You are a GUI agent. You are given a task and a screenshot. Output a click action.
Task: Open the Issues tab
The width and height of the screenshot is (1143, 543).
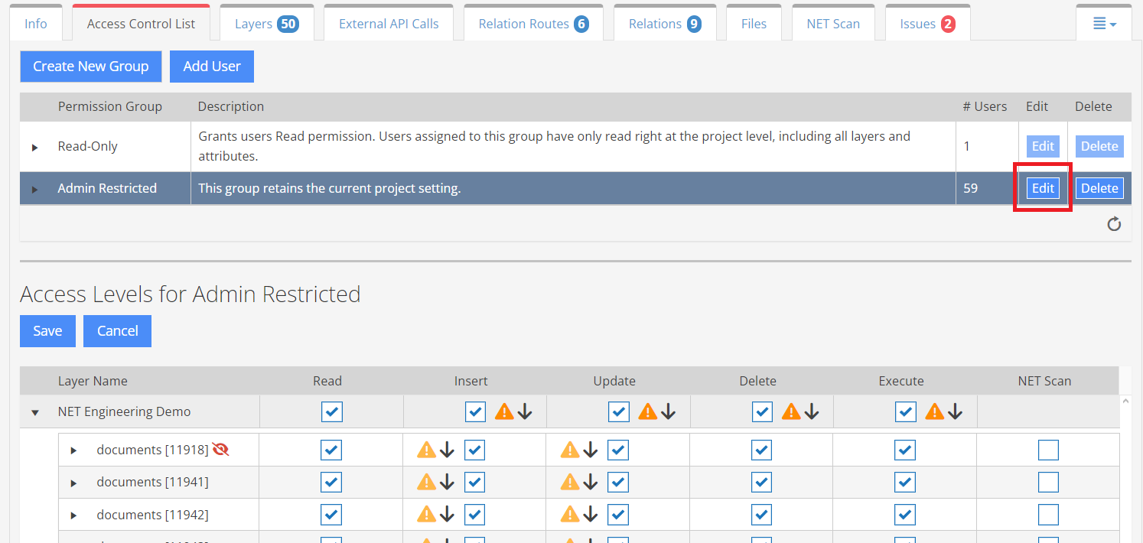point(926,24)
